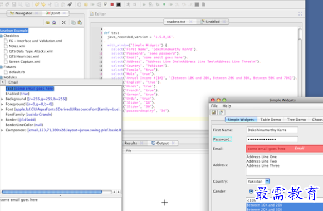This screenshot has height=211, width=323.
Task: Open the Table Demo tab
Action: (271, 120)
